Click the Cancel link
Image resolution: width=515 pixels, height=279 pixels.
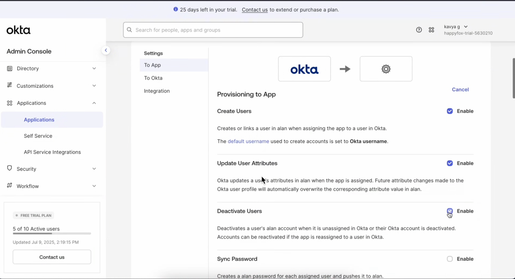pyautogui.click(x=460, y=89)
